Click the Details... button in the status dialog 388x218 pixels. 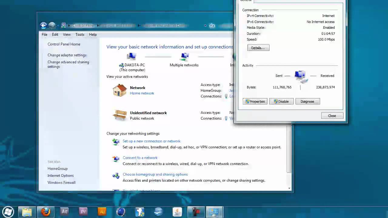coord(258,48)
